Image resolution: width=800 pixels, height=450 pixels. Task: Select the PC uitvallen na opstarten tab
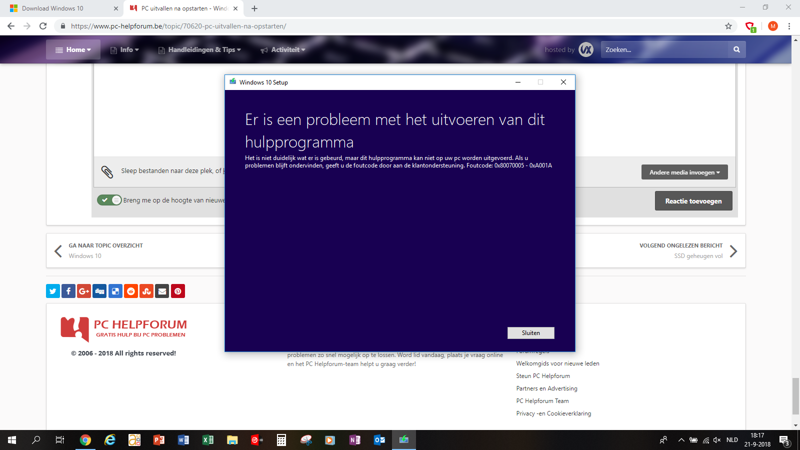coord(183,8)
